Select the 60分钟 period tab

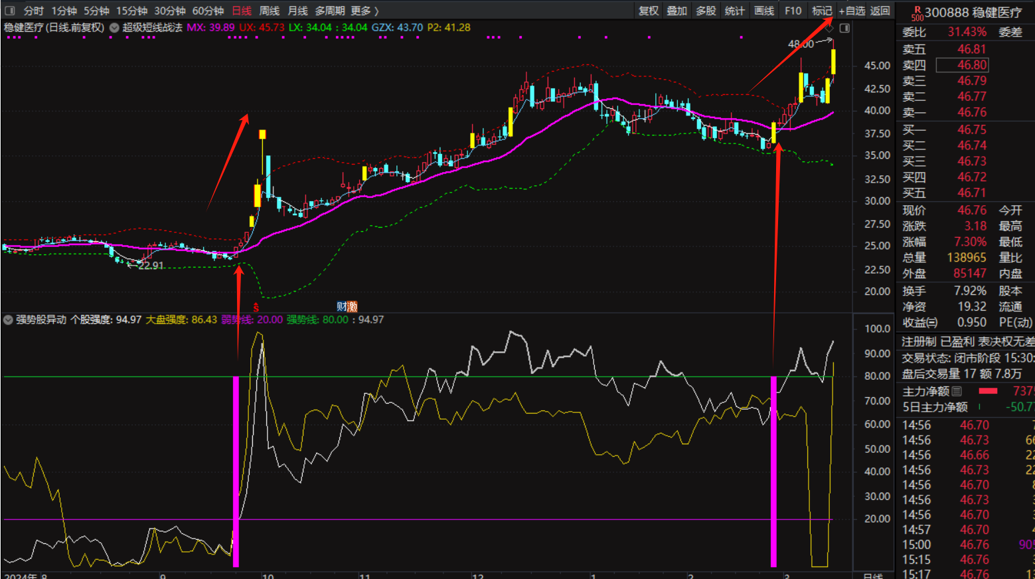coord(208,11)
